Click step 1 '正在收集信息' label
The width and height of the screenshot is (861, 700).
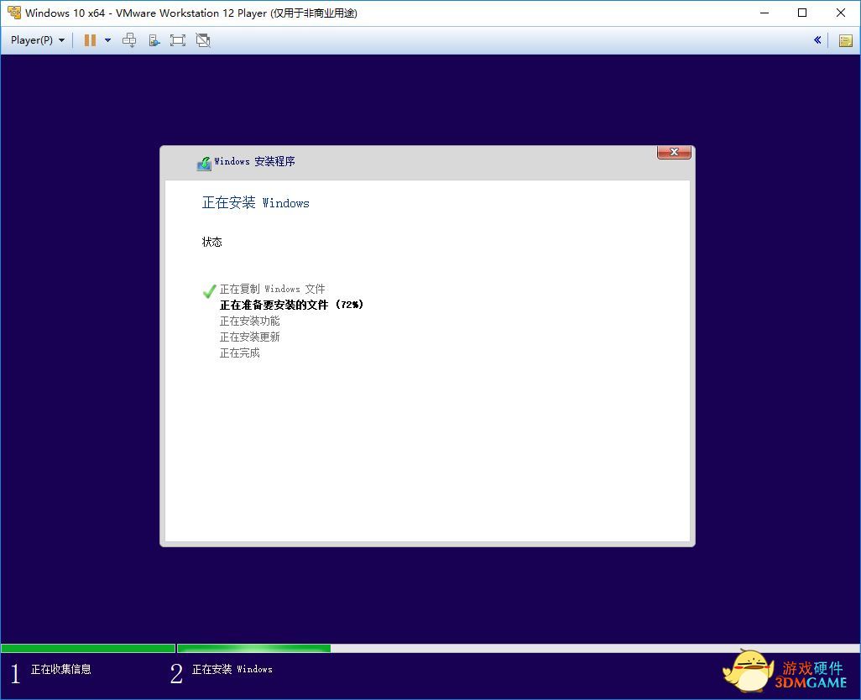point(61,669)
